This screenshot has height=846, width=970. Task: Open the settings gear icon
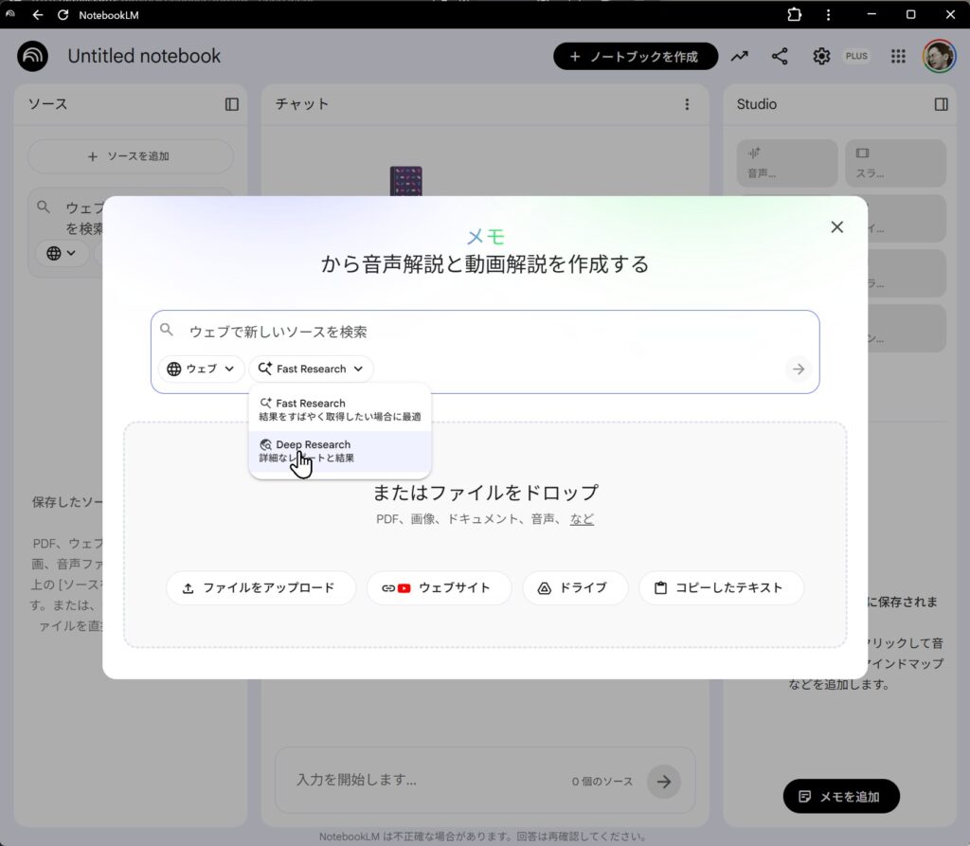(x=821, y=56)
